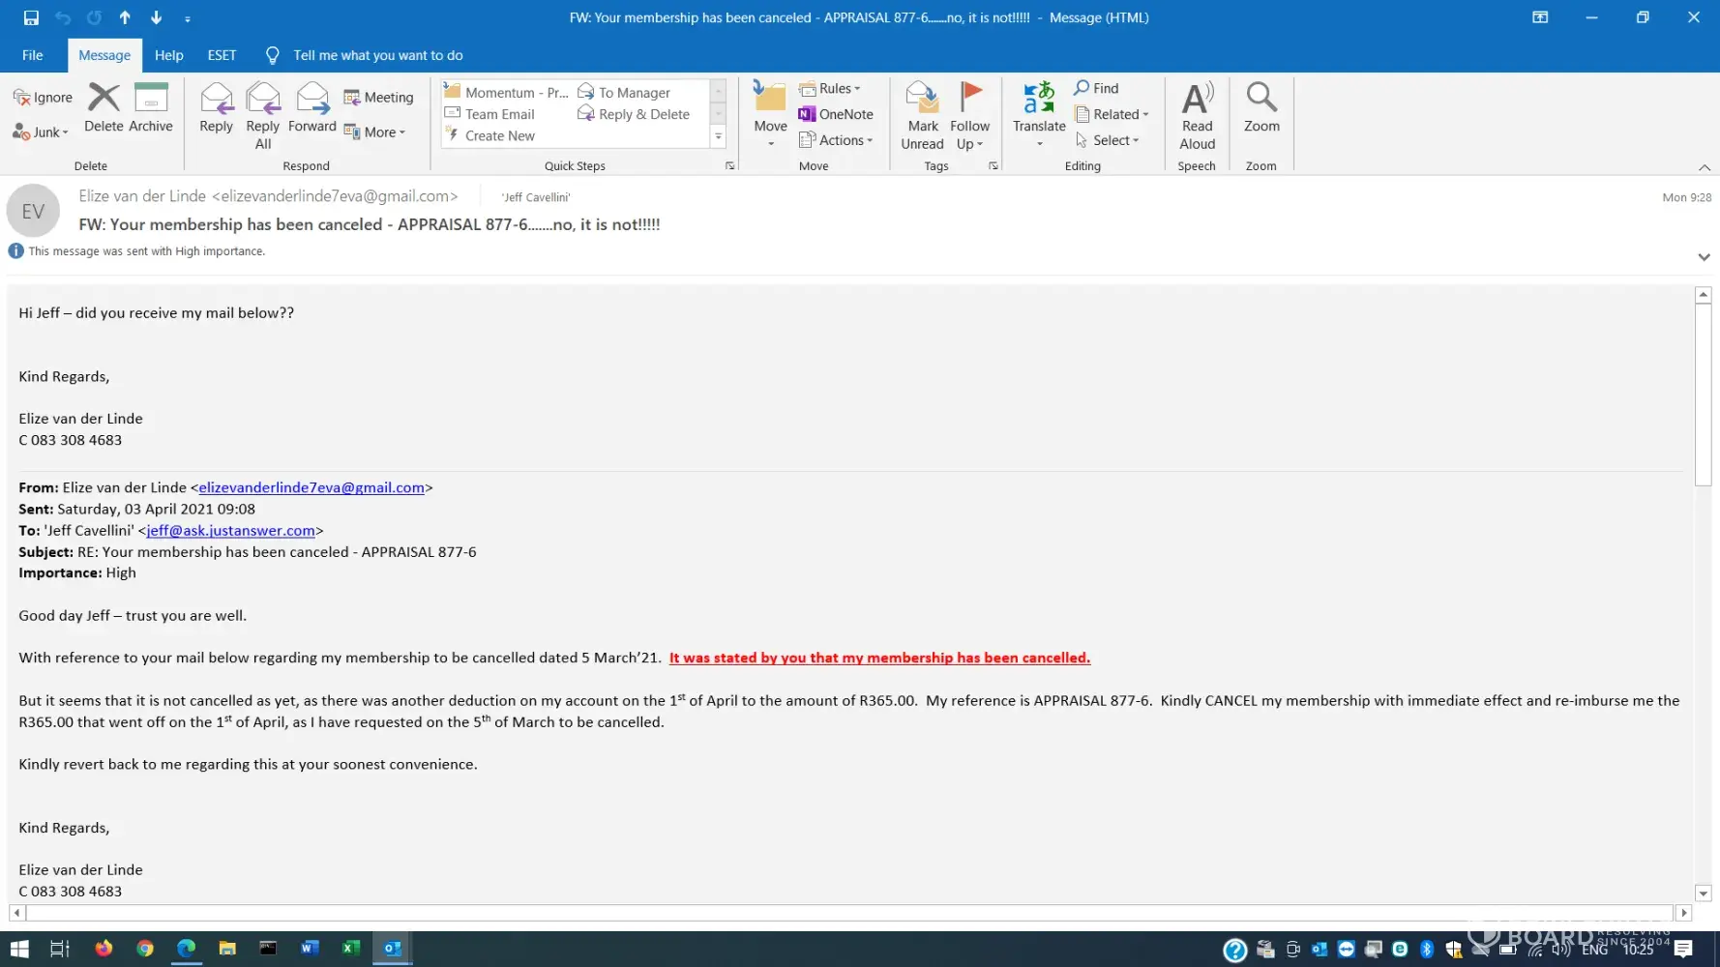The height and width of the screenshot is (967, 1720).
Task: Open the File tab
Action: point(33,55)
